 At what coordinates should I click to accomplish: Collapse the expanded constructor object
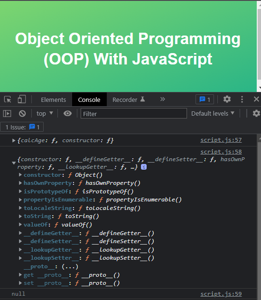pyautogui.click(x=14, y=163)
